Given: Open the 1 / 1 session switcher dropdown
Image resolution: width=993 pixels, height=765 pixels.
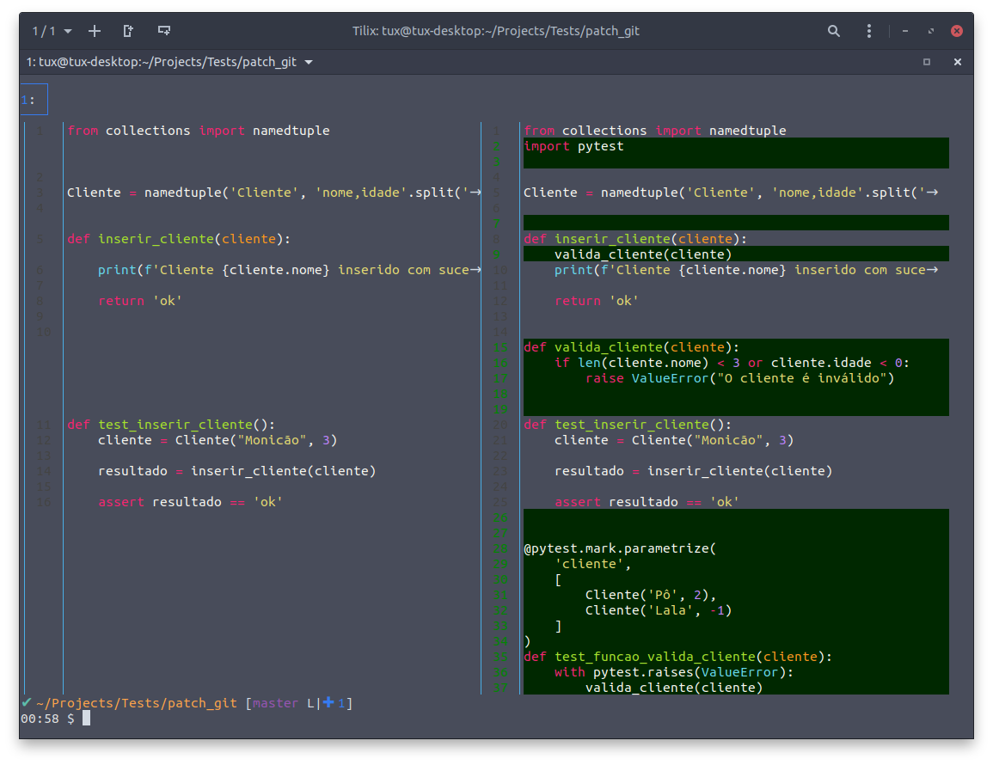Looking at the screenshot, I should (x=52, y=31).
